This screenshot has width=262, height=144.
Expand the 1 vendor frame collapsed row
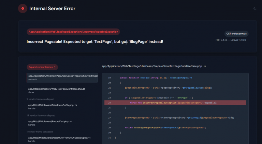40,132
